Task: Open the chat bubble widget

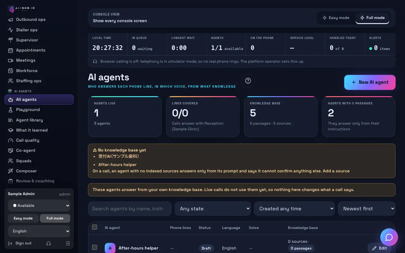Action: point(389,237)
